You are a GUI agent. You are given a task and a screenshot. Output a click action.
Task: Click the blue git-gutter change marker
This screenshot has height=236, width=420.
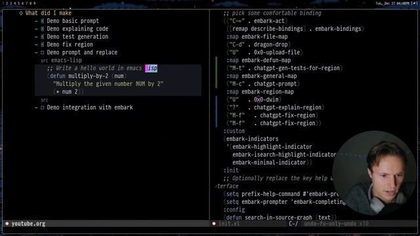[x=216, y=111]
